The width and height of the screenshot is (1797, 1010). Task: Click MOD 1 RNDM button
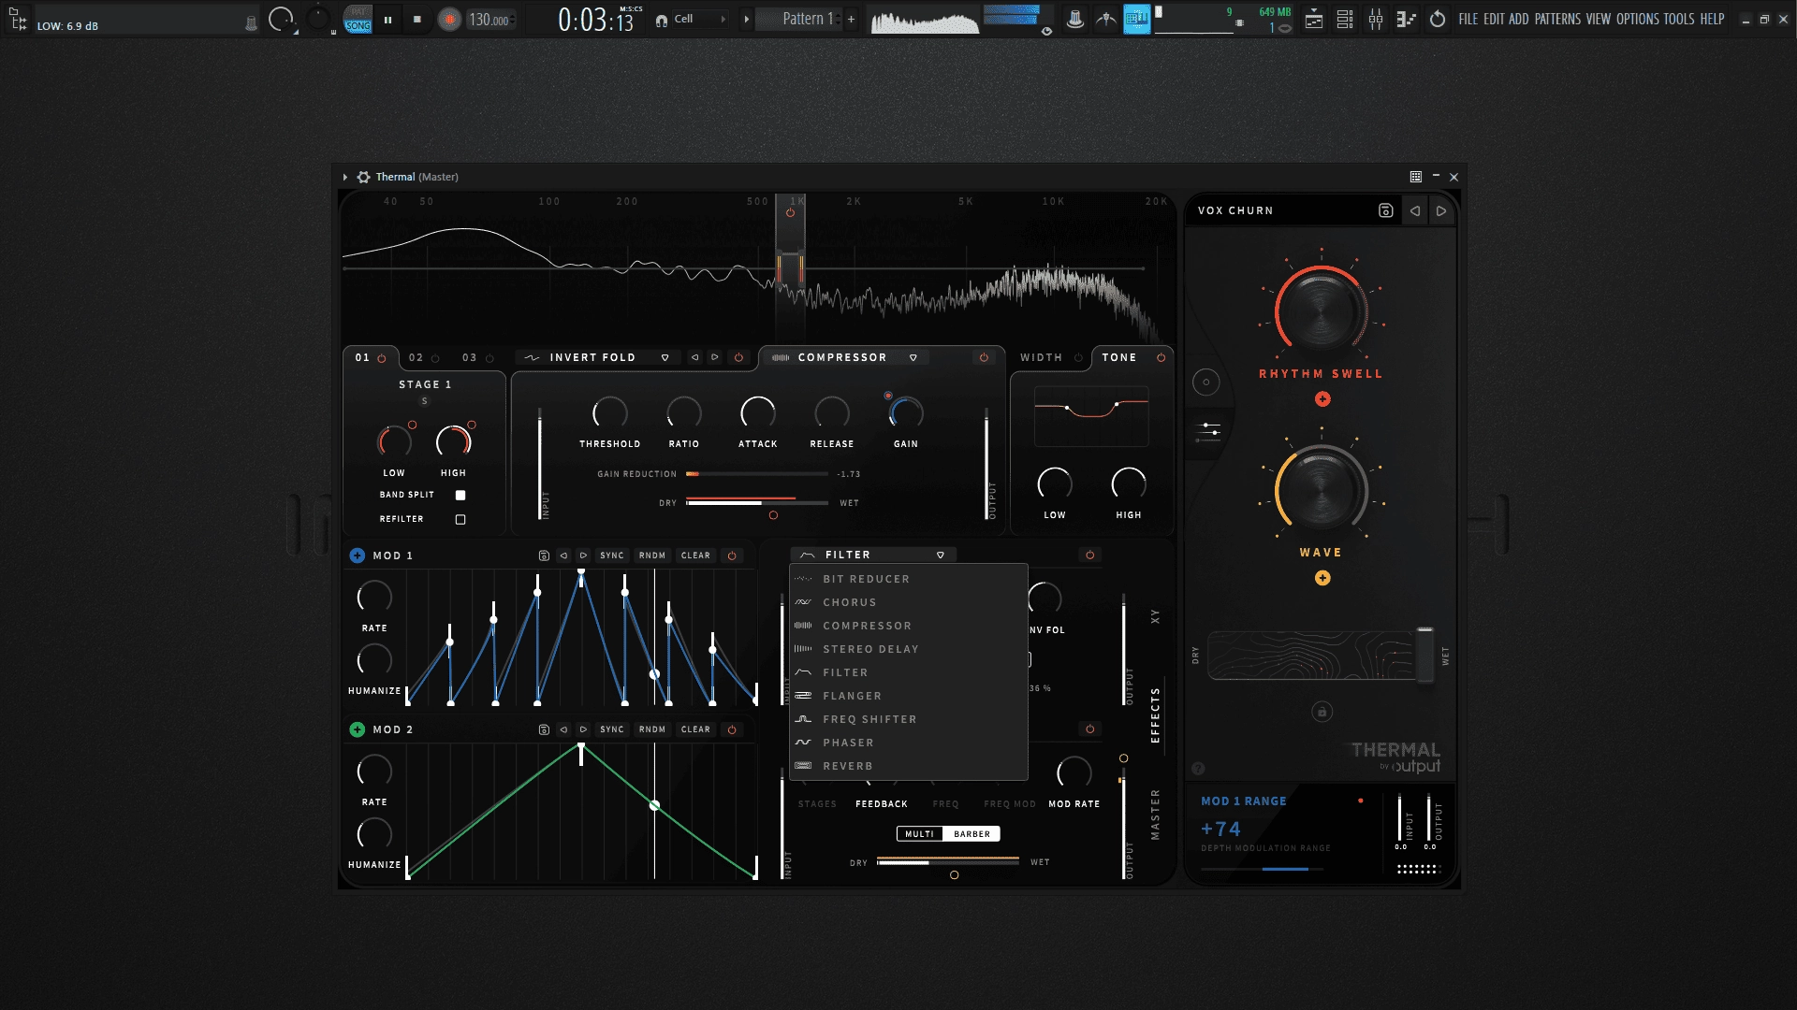pyautogui.click(x=652, y=555)
